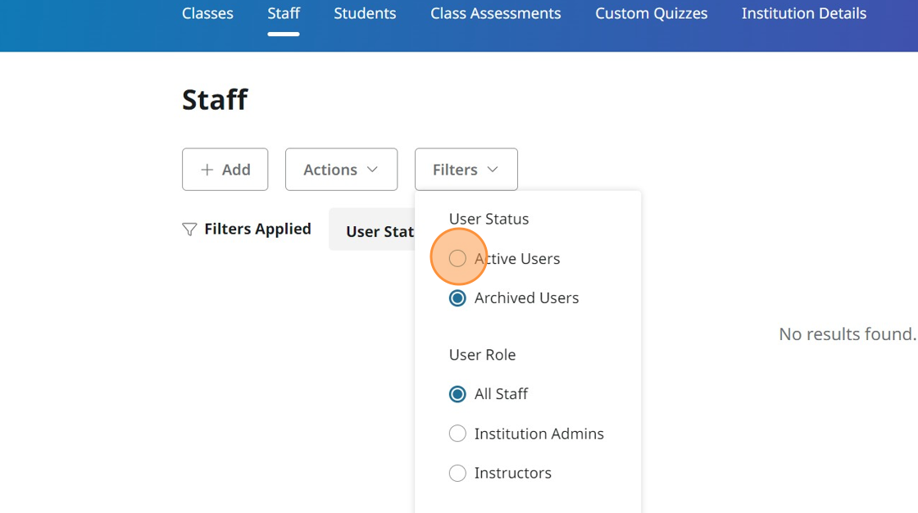Collapse the Filters dropdown

click(465, 170)
